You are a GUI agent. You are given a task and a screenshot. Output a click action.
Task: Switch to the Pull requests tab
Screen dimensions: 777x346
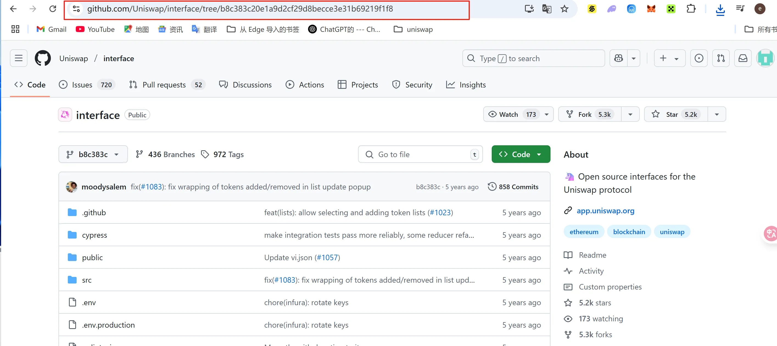coord(164,85)
